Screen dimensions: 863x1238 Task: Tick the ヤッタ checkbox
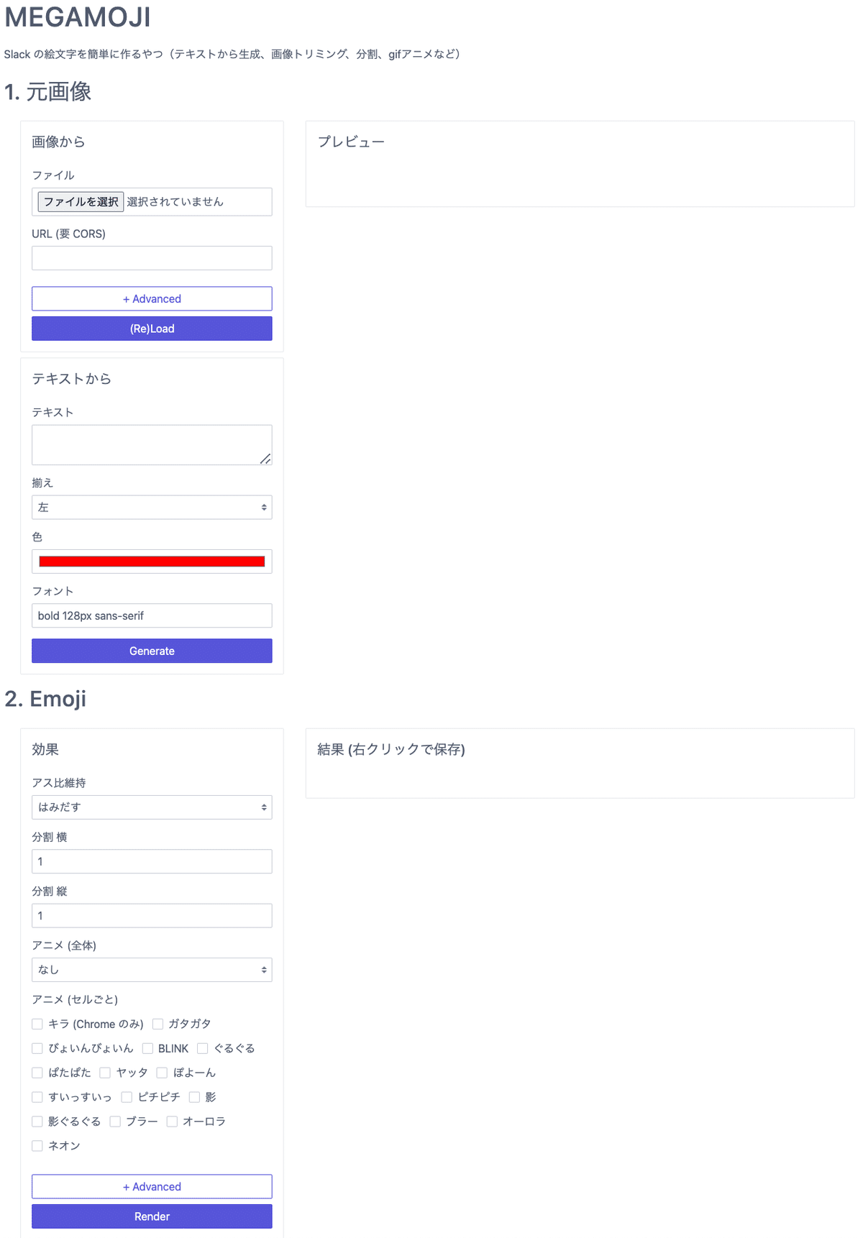pyautogui.click(x=105, y=1073)
